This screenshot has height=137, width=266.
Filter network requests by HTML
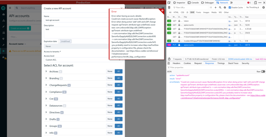point(176,12)
